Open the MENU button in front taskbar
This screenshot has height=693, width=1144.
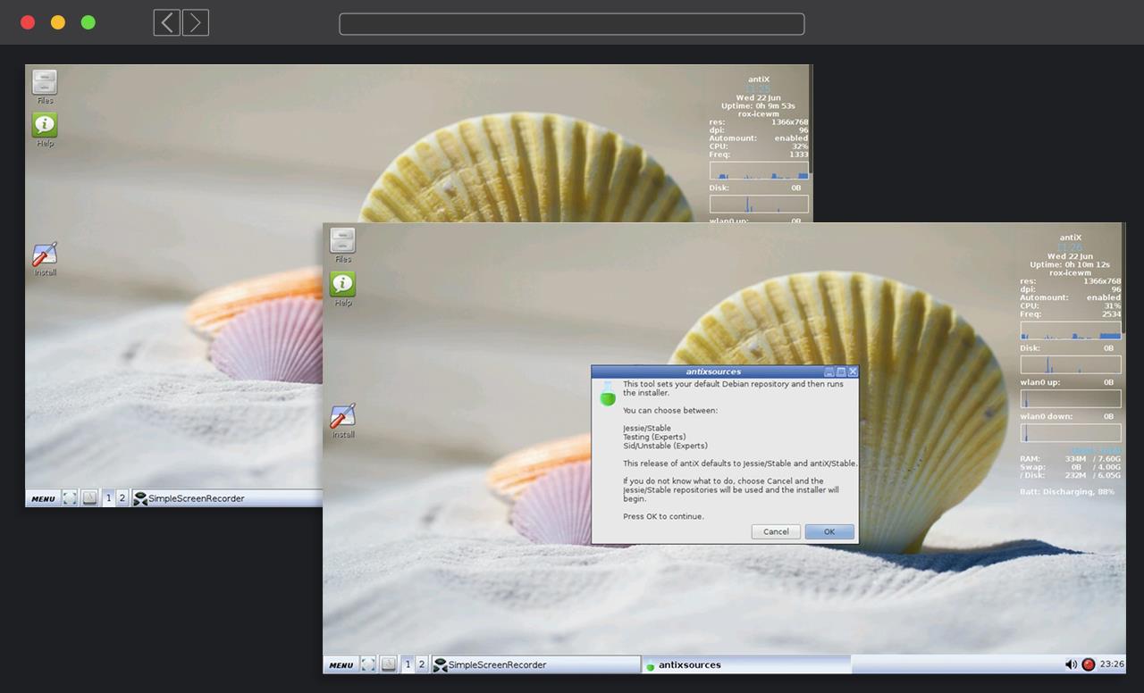341,664
